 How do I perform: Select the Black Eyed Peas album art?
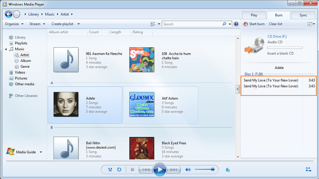tap(142, 148)
